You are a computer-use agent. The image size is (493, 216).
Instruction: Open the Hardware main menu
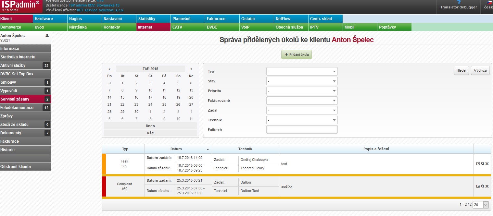(x=50, y=19)
